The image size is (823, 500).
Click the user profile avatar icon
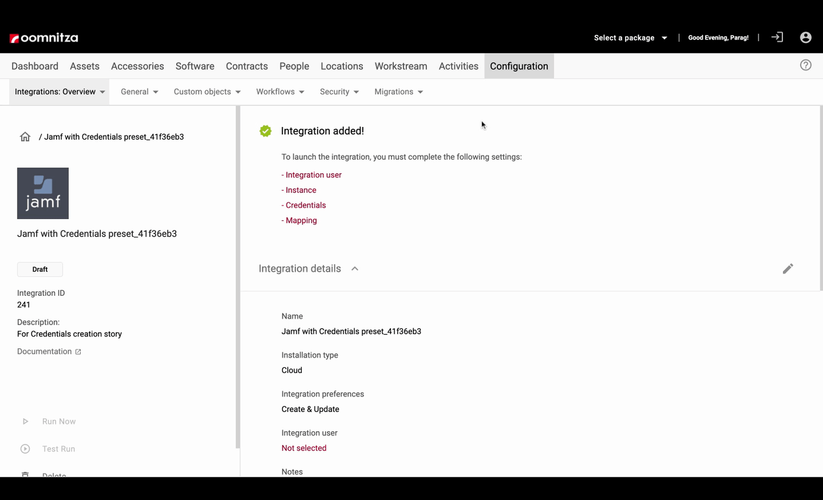coord(806,38)
